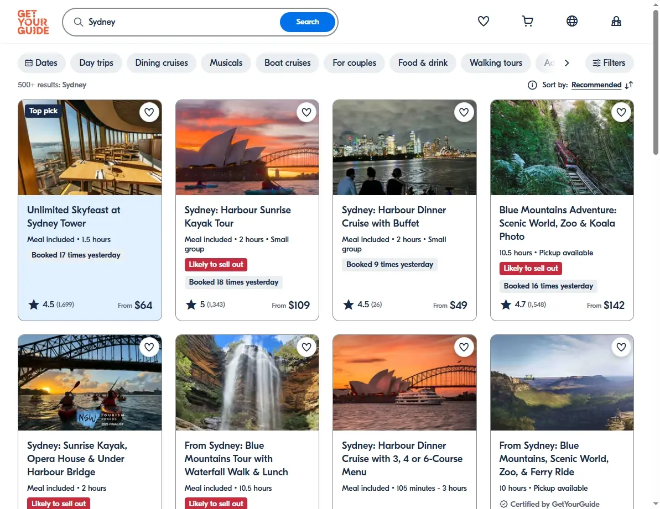Open the scenic railway rainforest photo
Screen dimensions: 660x509
(562, 148)
